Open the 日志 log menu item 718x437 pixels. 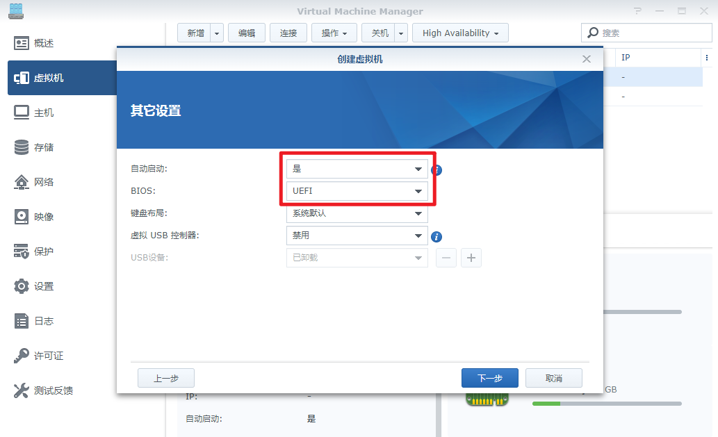[44, 321]
